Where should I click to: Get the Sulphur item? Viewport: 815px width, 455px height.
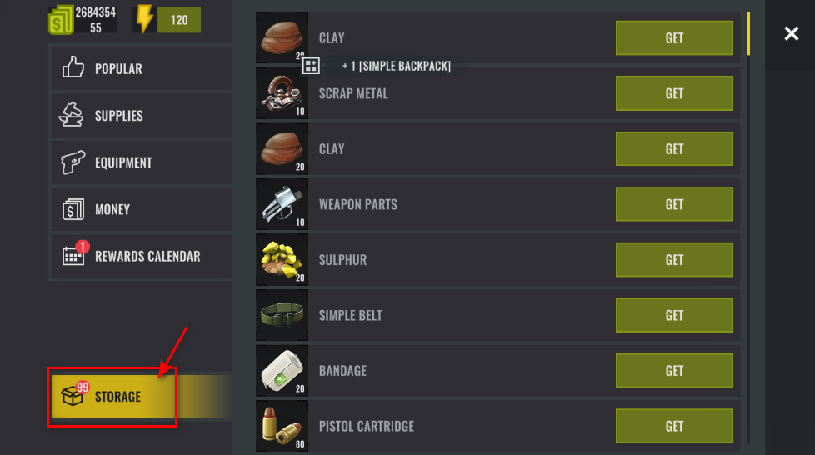coord(674,259)
